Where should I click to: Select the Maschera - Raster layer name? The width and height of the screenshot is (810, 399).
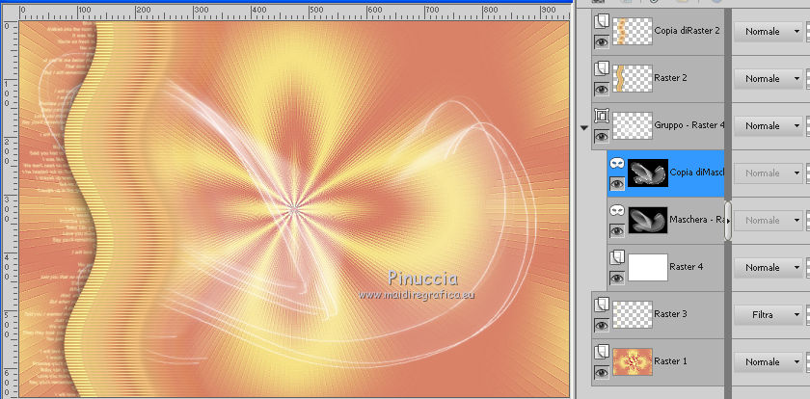pyautogui.click(x=697, y=220)
